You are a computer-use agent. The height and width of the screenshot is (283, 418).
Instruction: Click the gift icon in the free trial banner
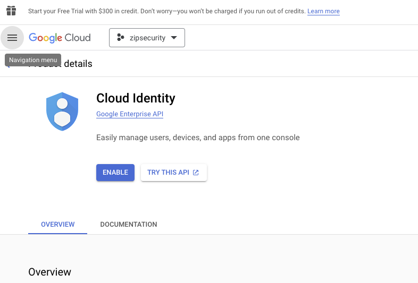[x=11, y=11]
